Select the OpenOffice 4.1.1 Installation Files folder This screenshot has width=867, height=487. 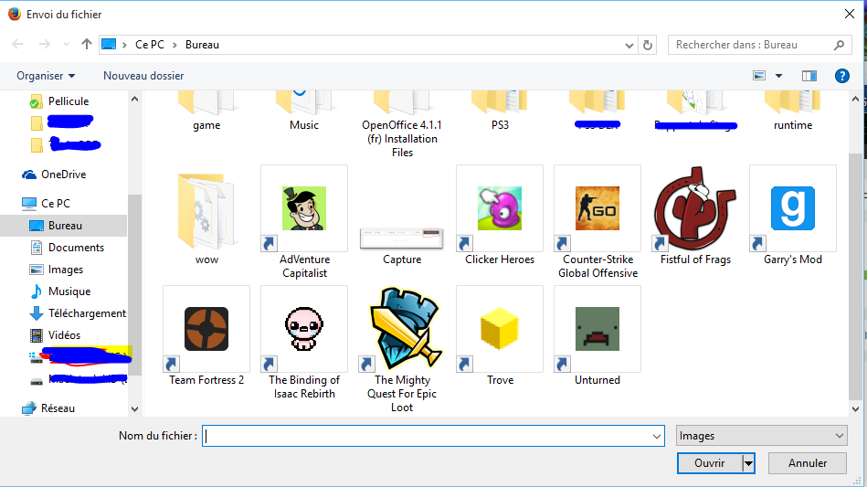coord(402,125)
